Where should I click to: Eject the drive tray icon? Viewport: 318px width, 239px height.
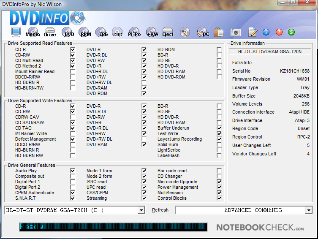click(168, 32)
